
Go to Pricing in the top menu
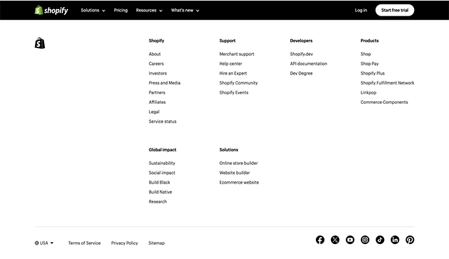121,10
